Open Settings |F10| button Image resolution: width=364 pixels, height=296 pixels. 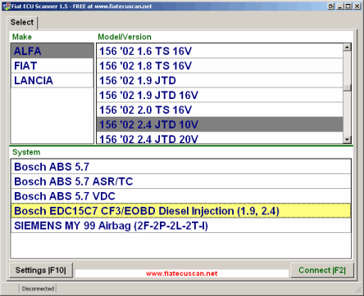[41, 270]
